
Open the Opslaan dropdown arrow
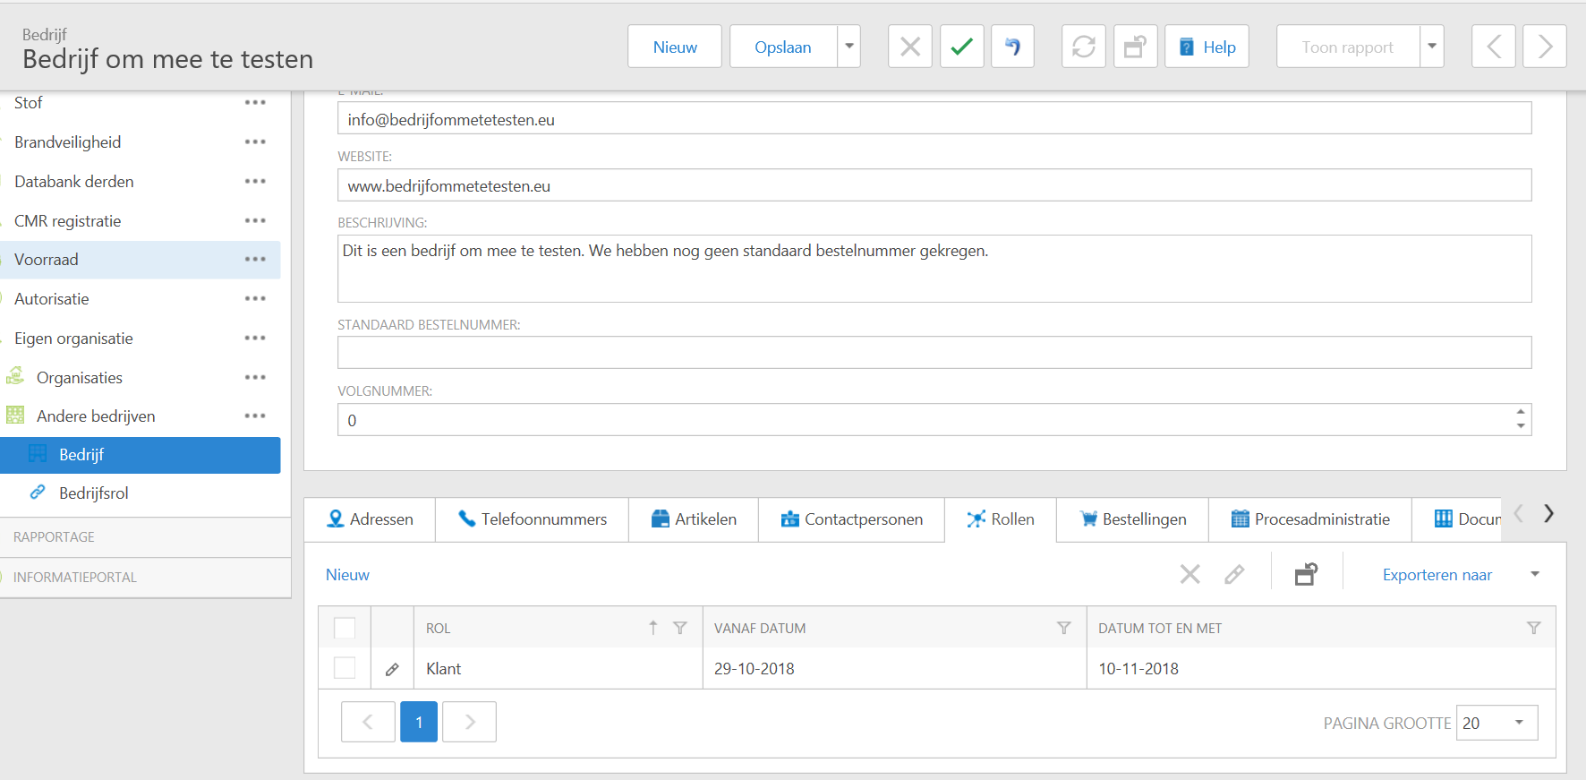click(849, 47)
